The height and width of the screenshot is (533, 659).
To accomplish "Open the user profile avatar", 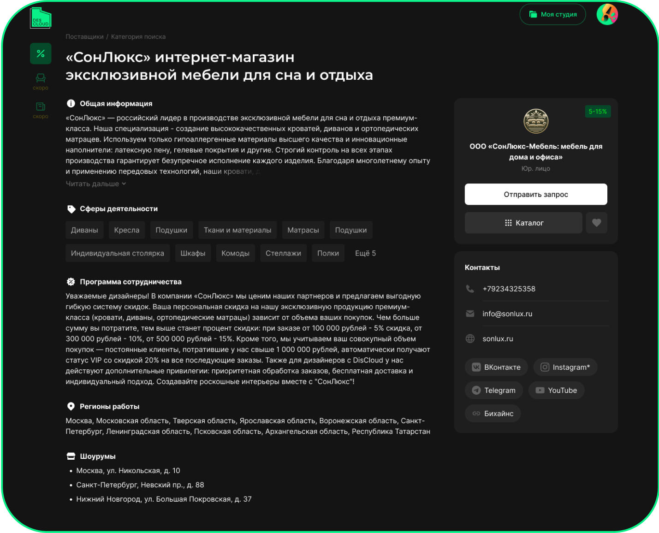I will click(x=607, y=14).
